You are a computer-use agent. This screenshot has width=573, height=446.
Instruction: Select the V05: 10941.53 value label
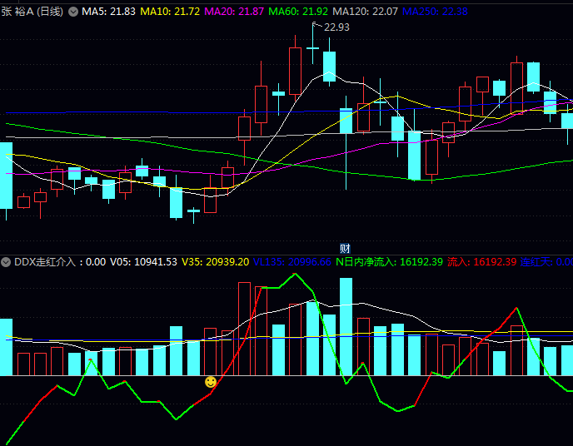(x=144, y=261)
